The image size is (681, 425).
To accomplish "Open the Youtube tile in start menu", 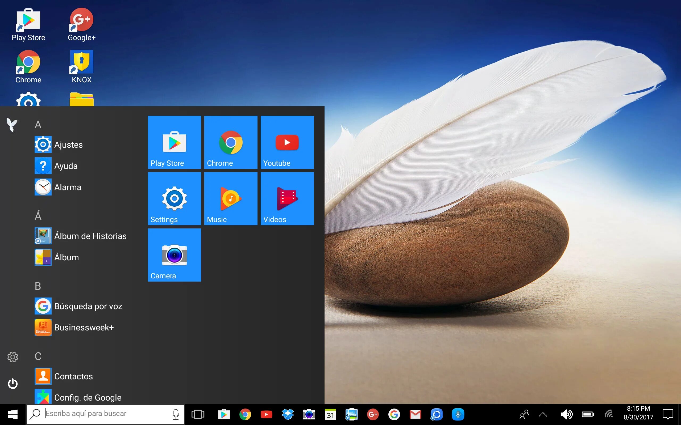I will pos(287,142).
